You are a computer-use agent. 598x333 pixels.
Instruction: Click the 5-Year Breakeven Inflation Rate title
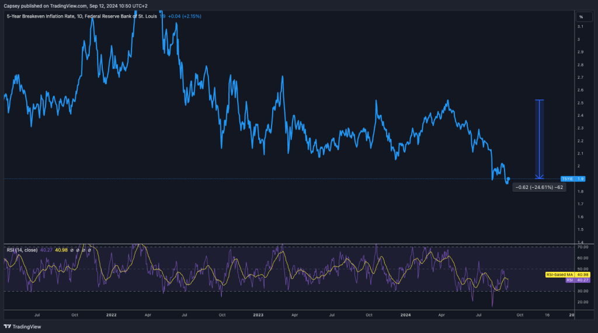[x=41, y=16]
